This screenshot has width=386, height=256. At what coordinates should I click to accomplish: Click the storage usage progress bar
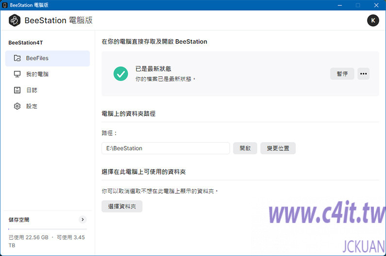point(48,229)
